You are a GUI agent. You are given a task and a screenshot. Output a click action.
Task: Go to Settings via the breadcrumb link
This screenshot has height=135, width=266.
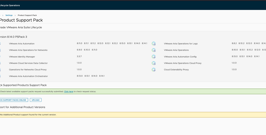point(9,15)
